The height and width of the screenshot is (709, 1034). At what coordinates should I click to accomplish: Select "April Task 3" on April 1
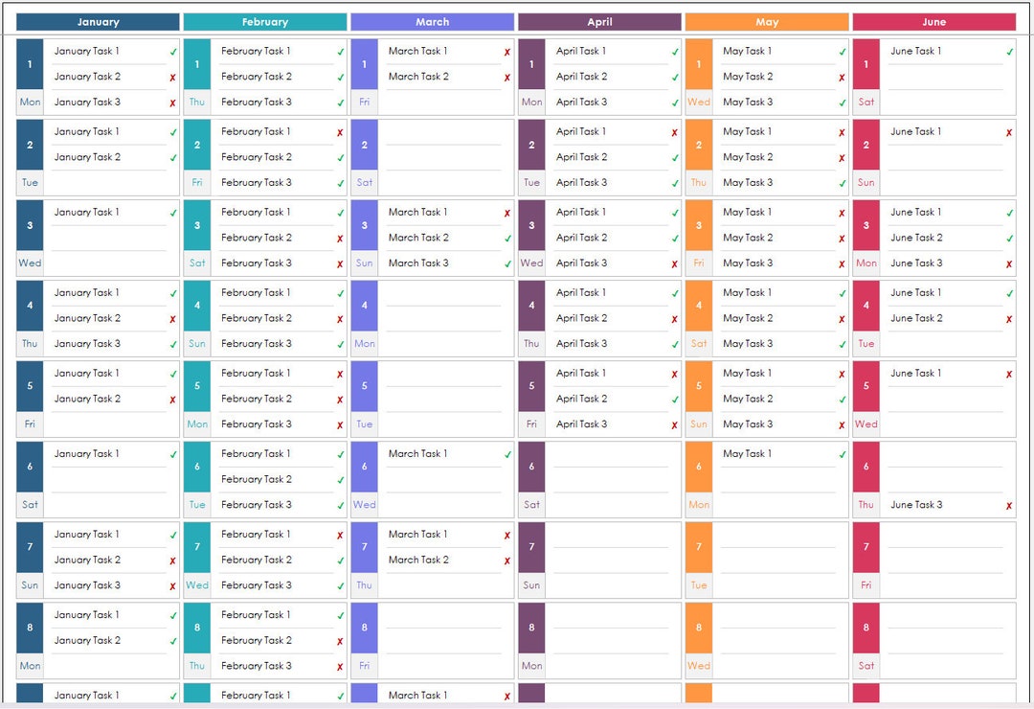click(x=582, y=102)
